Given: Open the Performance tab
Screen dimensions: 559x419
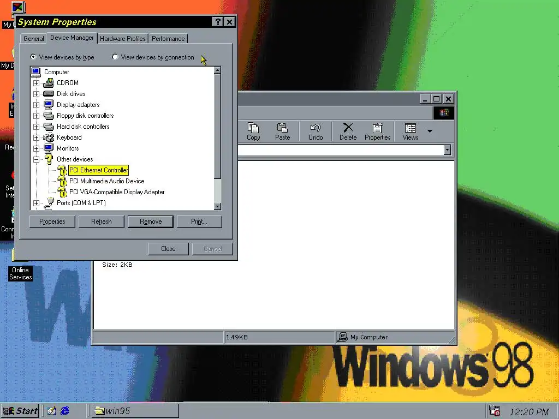Looking at the screenshot, I should [x=168, y=39].
